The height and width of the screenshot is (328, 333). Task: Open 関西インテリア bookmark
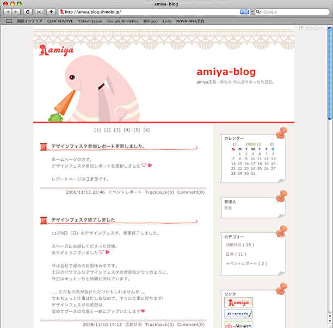(x=30, y=21)
